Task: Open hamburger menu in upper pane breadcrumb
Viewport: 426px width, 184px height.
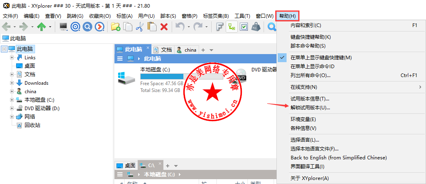Action: [x=120, y=59]
